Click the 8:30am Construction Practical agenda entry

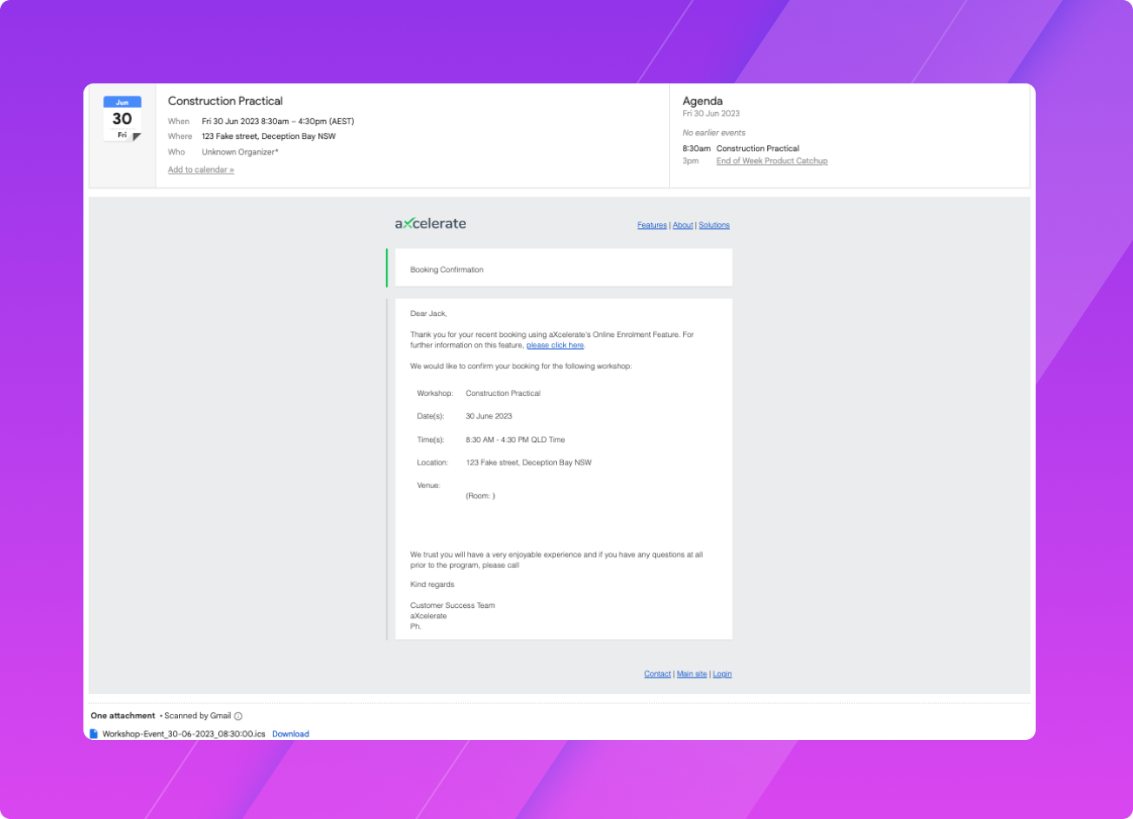[740, 149]
